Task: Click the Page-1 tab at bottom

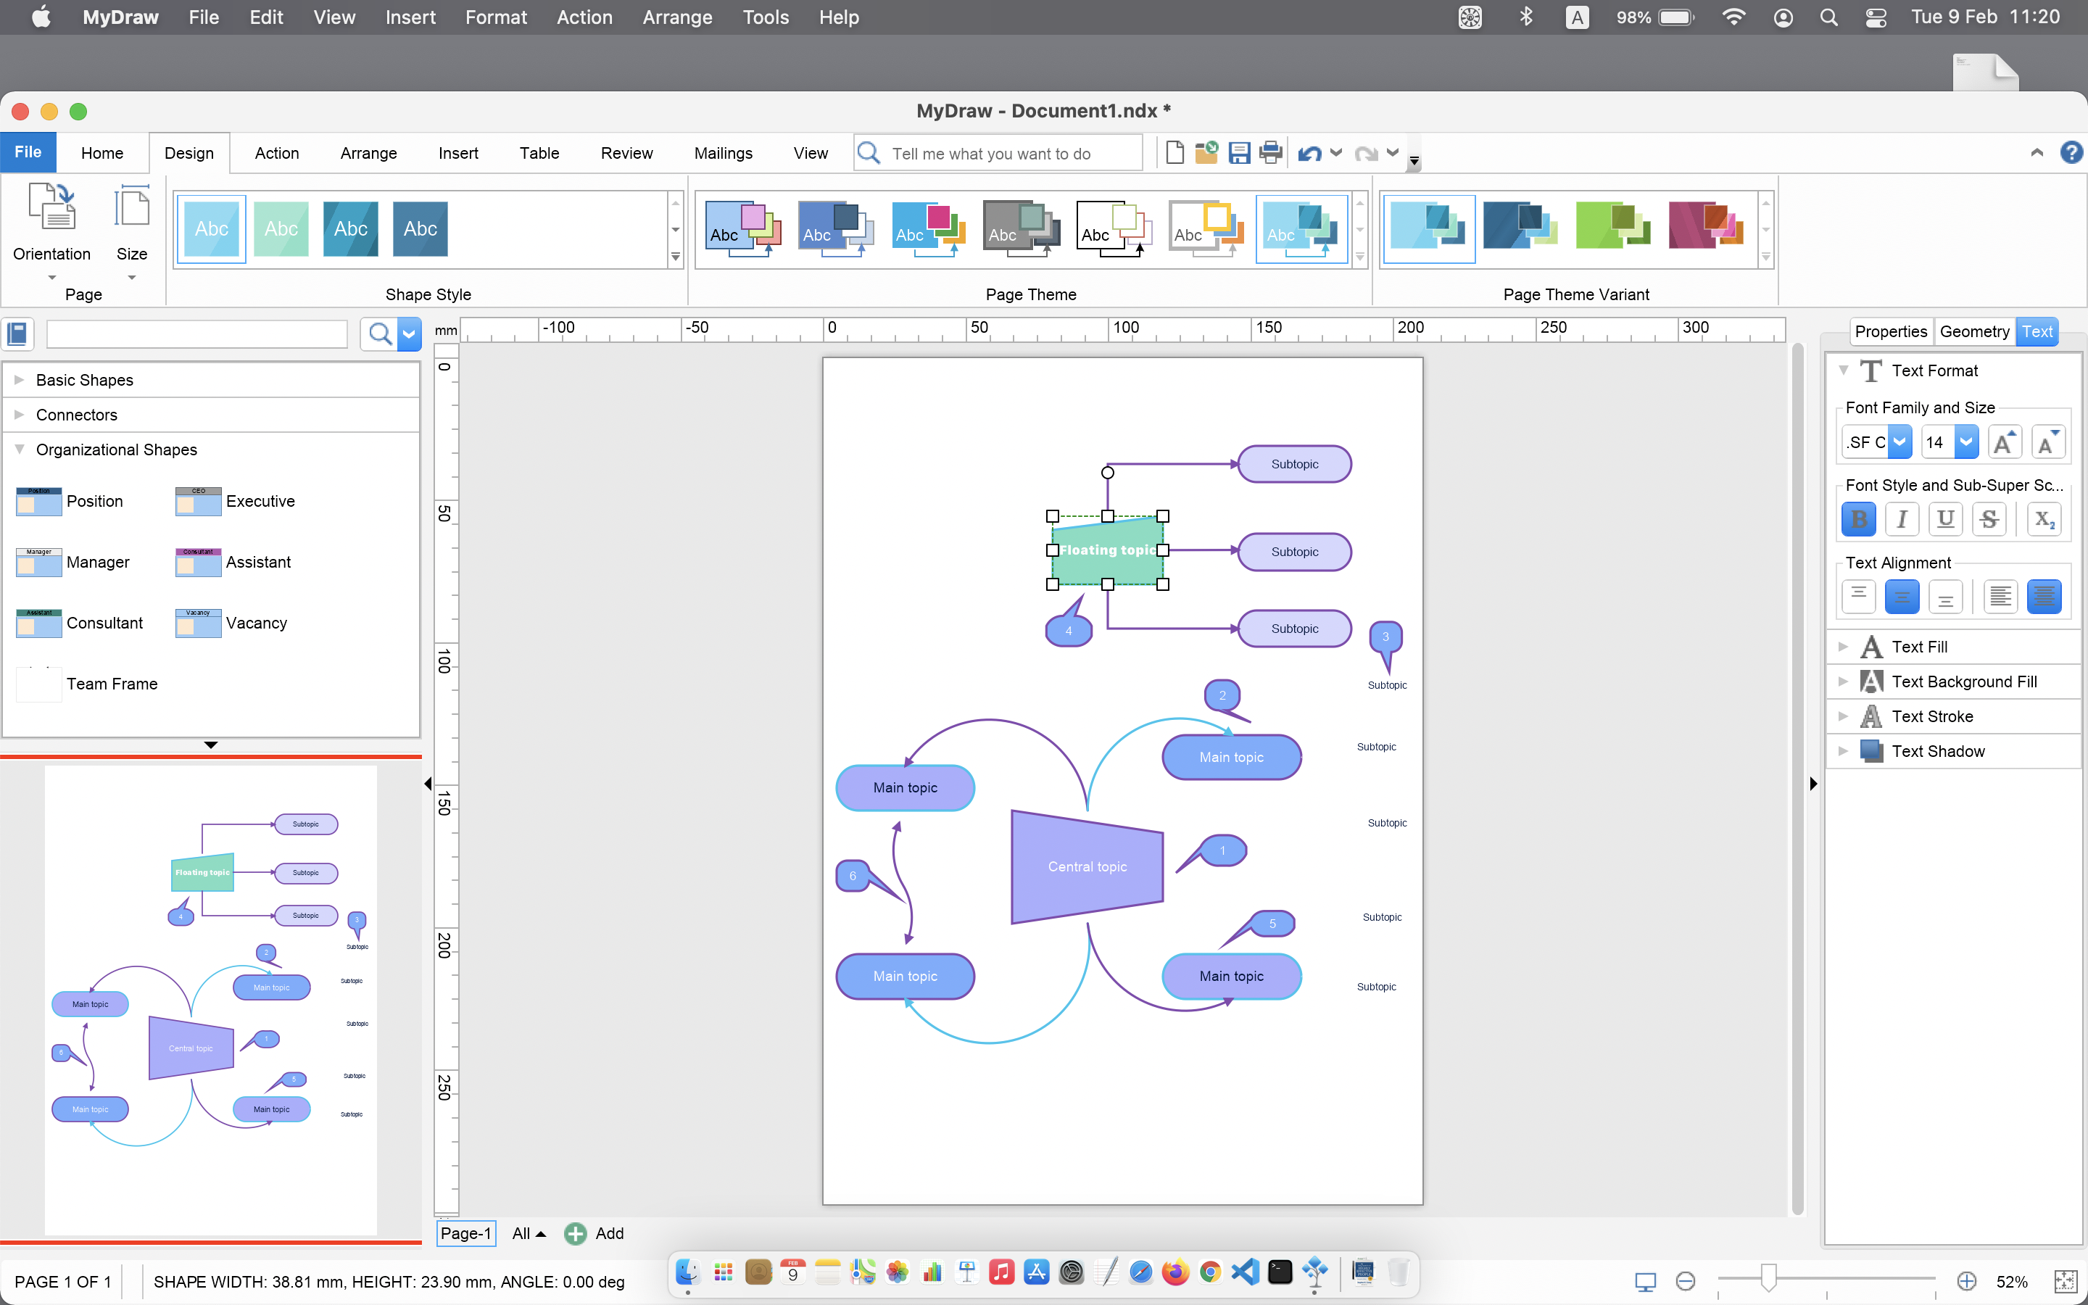Action: click(466, 1232)
